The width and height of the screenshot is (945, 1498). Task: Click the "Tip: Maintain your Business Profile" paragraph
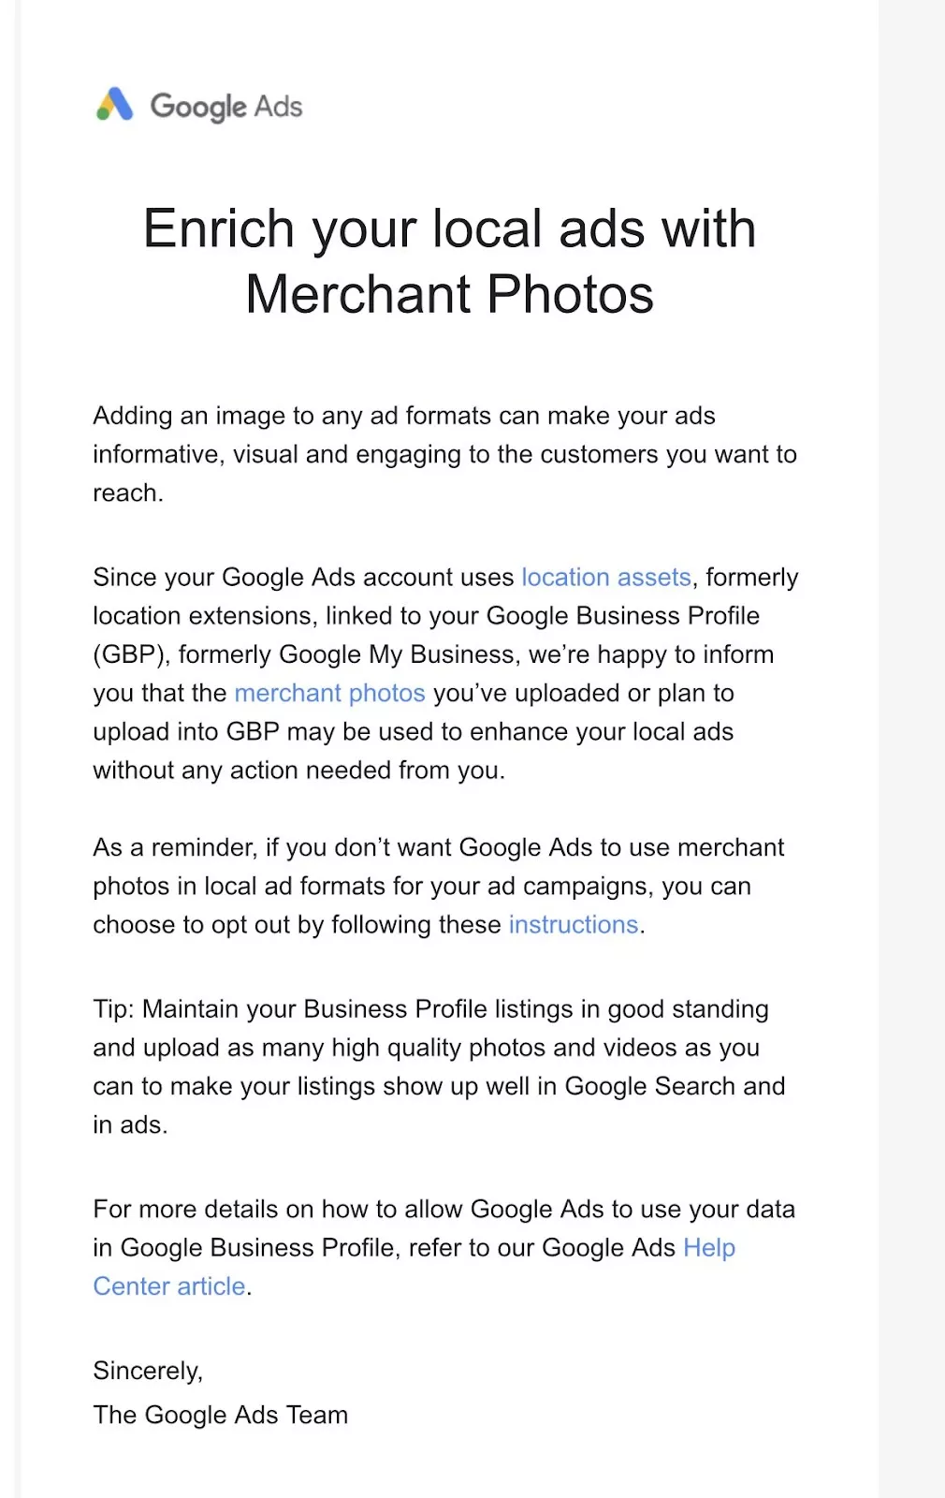[x=439, y=1066]
